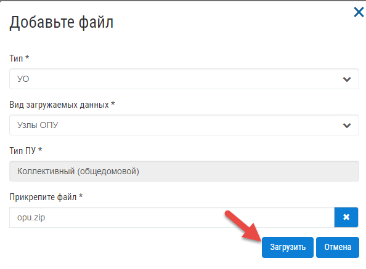
Task: Click the disabled Тип ПУ field
Action: click(x=184, y=171)
